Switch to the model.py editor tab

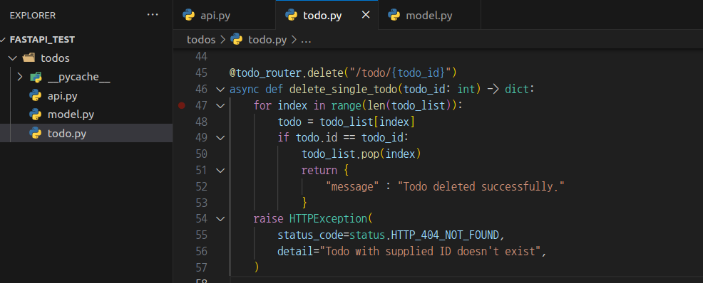click(429, 15)
